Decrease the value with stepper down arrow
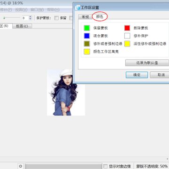 [31, 19]
